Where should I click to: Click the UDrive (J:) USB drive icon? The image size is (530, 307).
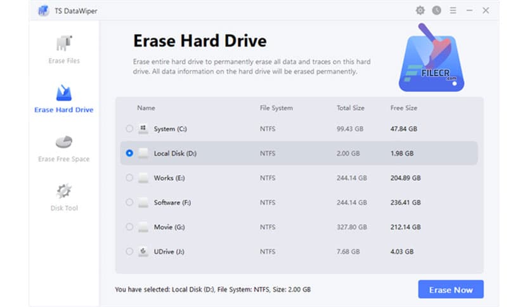point(143,252)
